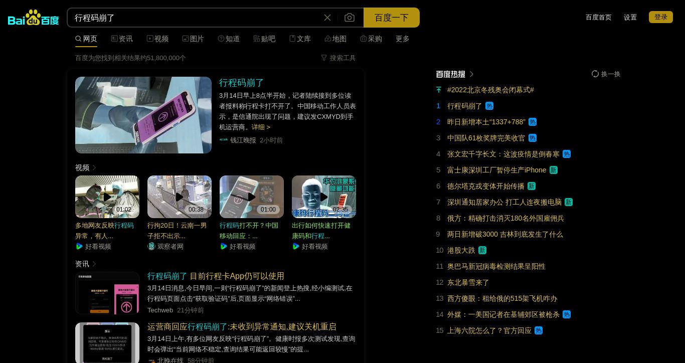
Task: Open video title 多地网友反映行程码异常
Action: pyautogui.click(x=105, y=231)
